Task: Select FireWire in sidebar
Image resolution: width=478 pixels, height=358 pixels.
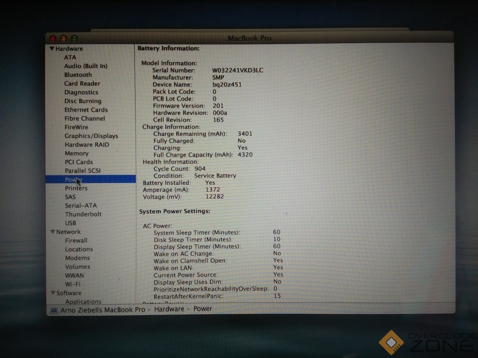Action: point(76,127)
